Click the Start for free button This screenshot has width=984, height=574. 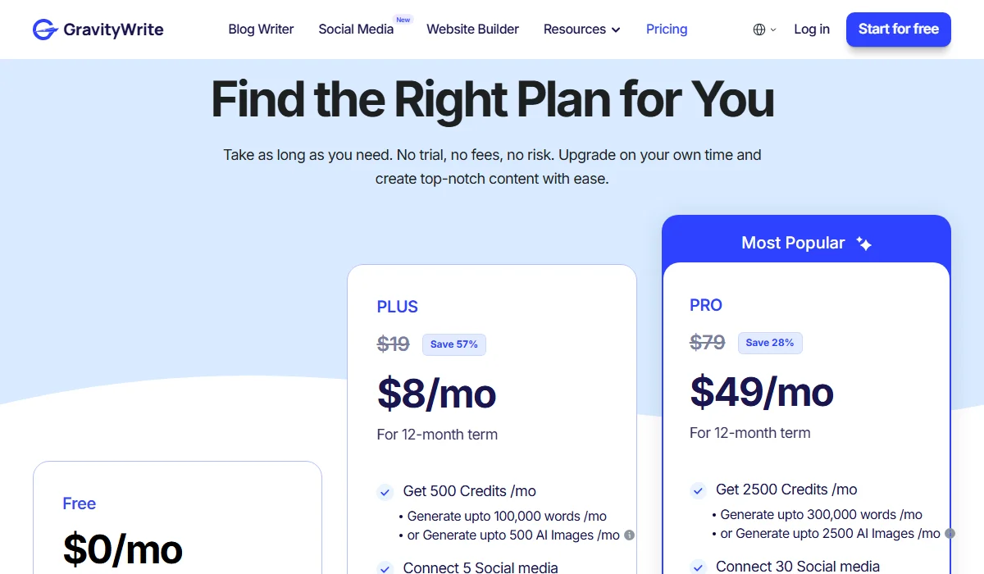tap(898, 29)
